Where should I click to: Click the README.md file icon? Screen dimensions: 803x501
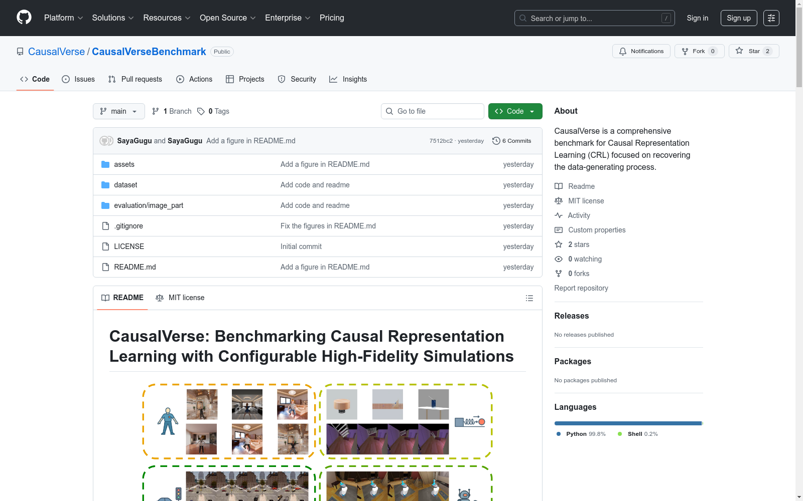point(105,267)
